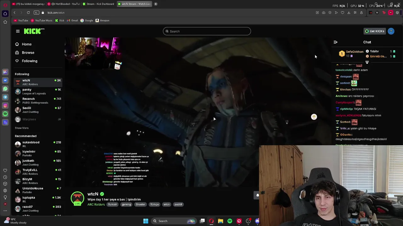Open profile account icon in toolbar
403x226 pixels.
pyautogui.click(x=361, y=13)
